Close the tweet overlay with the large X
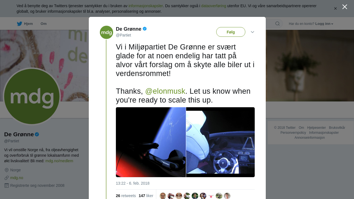Image resolution: width=354 pixels, height=199 pixels. click(345, 7)
